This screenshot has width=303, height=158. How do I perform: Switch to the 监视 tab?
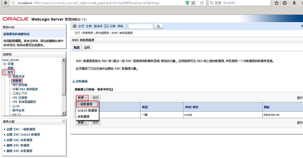tap(87, 47)
